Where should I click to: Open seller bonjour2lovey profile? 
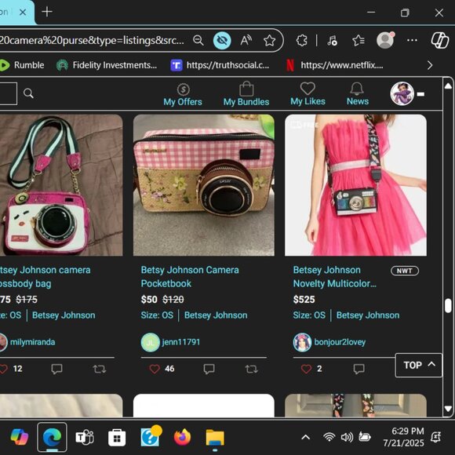coord(340,342)
